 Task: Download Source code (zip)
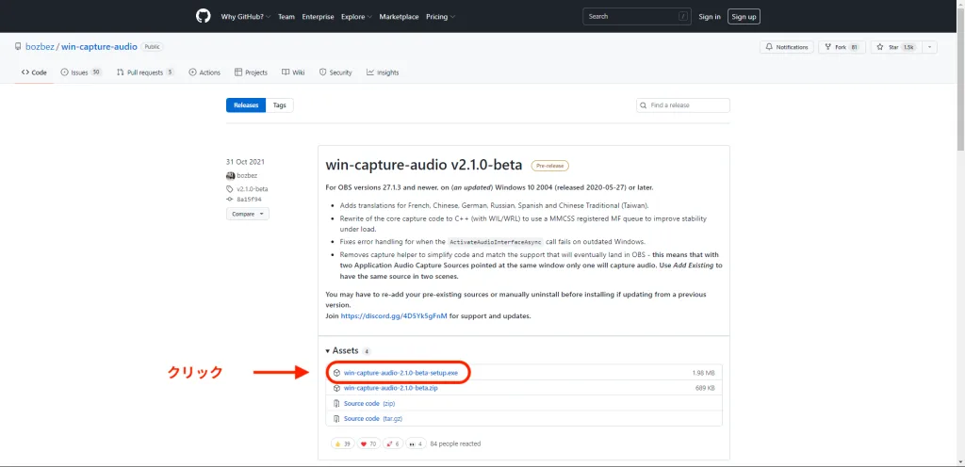click(x=369, y=403)
